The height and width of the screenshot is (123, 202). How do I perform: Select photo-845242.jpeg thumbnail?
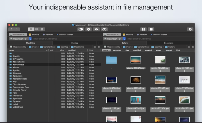[136, 100]
